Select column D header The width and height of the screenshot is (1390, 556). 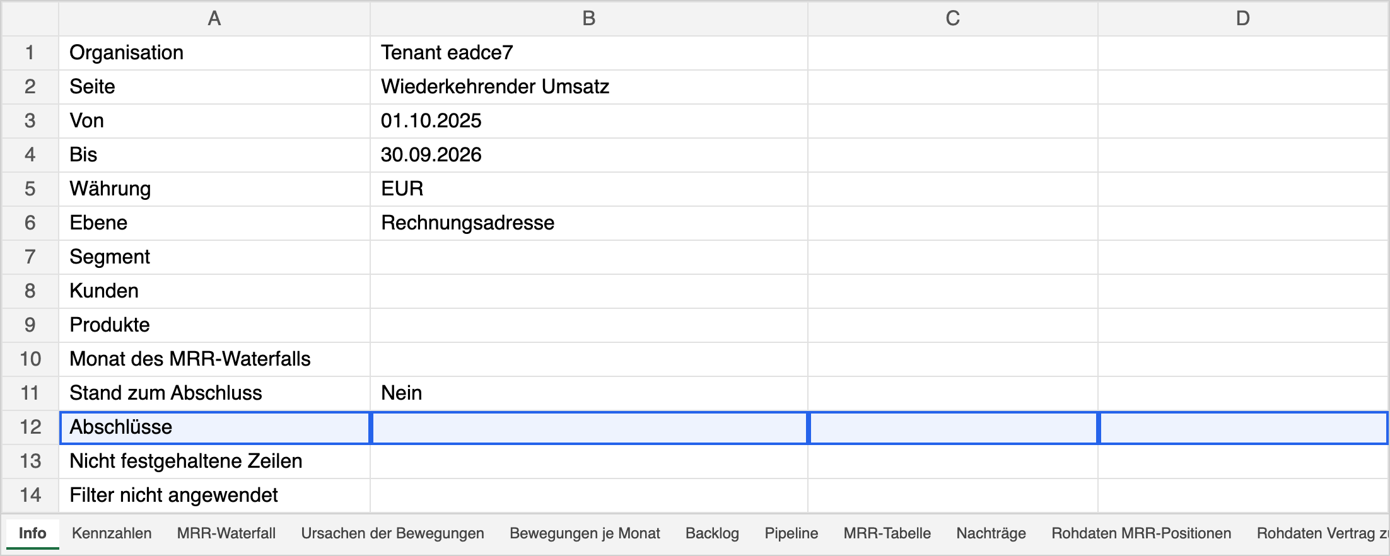1243,18
